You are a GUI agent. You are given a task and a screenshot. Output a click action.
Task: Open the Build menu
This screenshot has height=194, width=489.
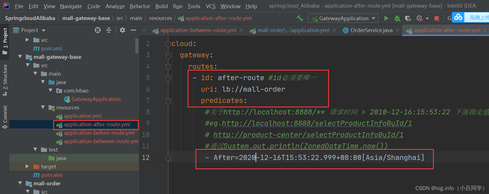(x=161, y=6)
